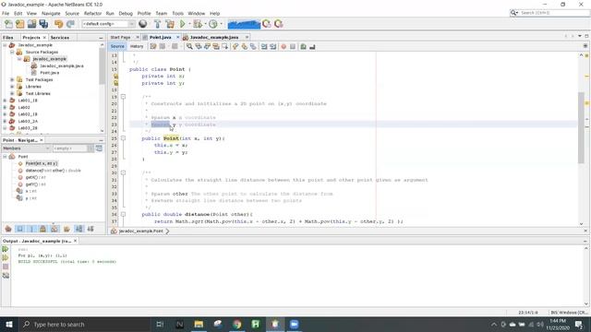Screen dimensions: 591x332
Task: Open the Navigator empty filter dropdown
Action: click(x=73, y=148)
